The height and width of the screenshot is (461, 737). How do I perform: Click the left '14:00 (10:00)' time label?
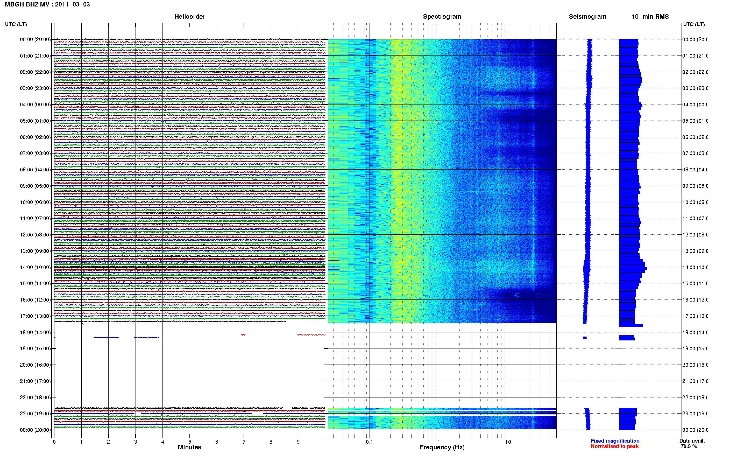point(35,267)
